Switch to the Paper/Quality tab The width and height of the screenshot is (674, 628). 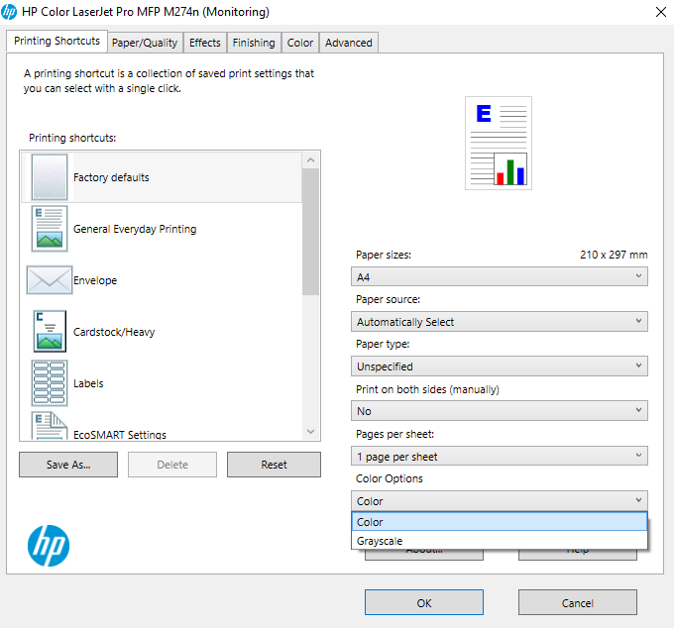[x=145, y=43]
